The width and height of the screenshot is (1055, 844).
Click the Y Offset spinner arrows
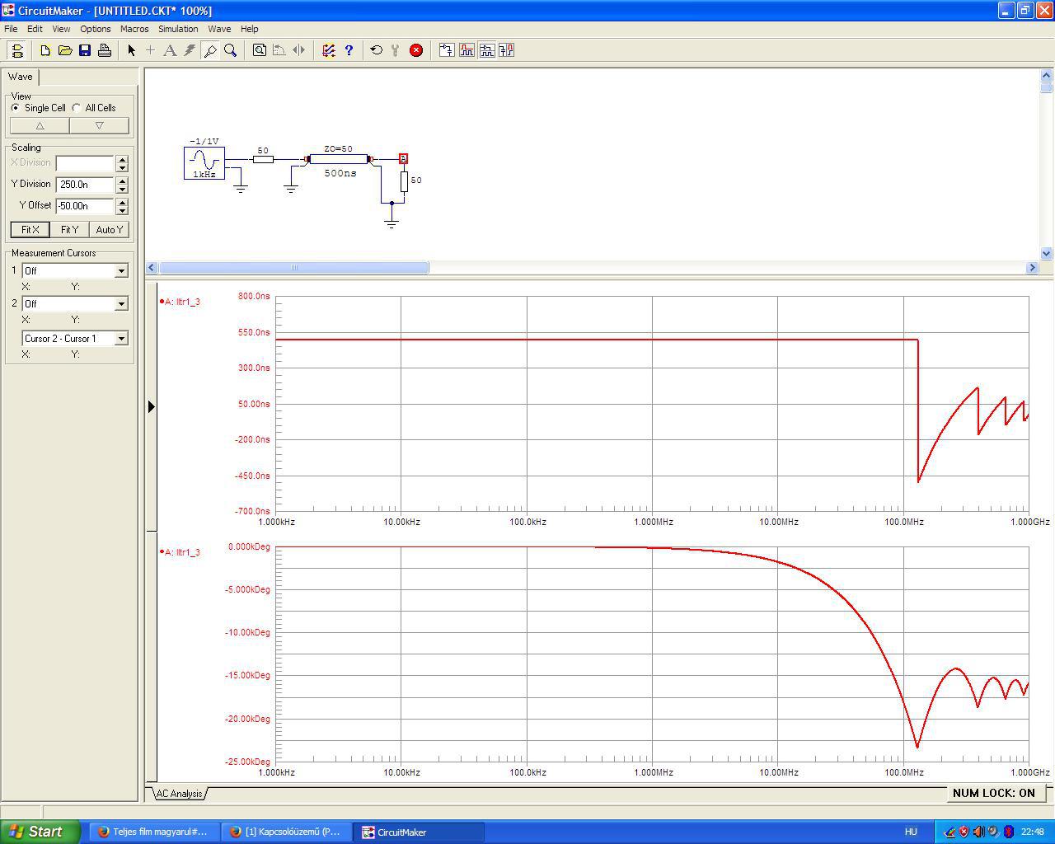122,206
